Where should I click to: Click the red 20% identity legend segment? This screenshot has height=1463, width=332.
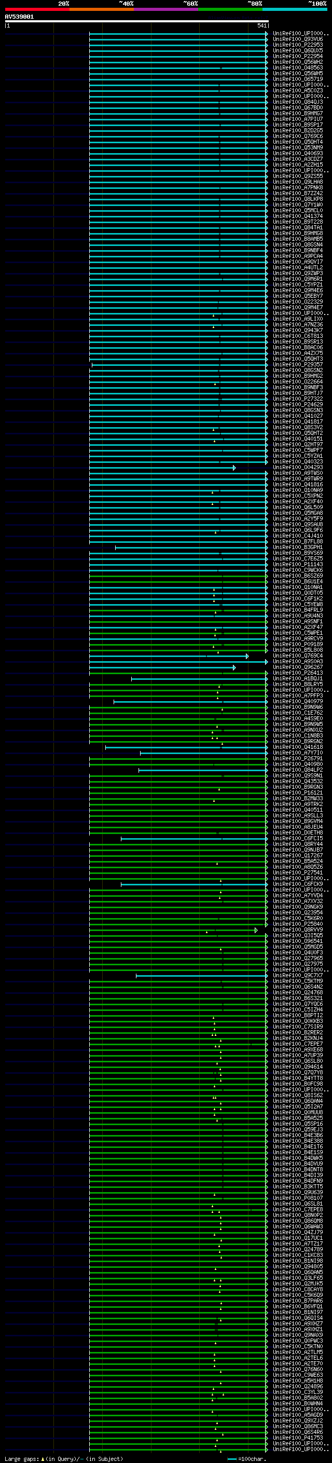coord(37,9)
